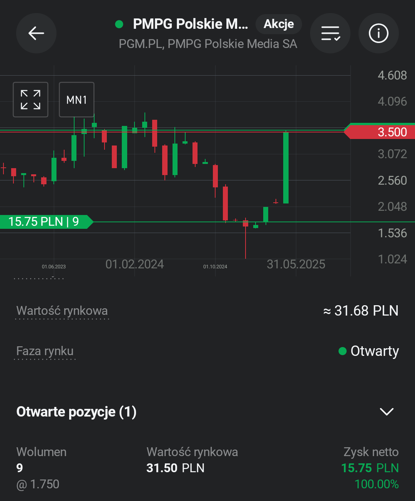Open the instrument info icon
Image resolution: width=415 pixels, height=501 pixels.
coord(378,33)
